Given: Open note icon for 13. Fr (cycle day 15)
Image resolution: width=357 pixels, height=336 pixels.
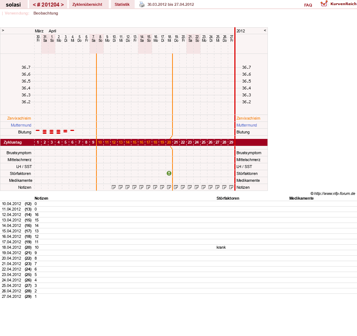Looking at the screenshot, I should coord(134,187).
